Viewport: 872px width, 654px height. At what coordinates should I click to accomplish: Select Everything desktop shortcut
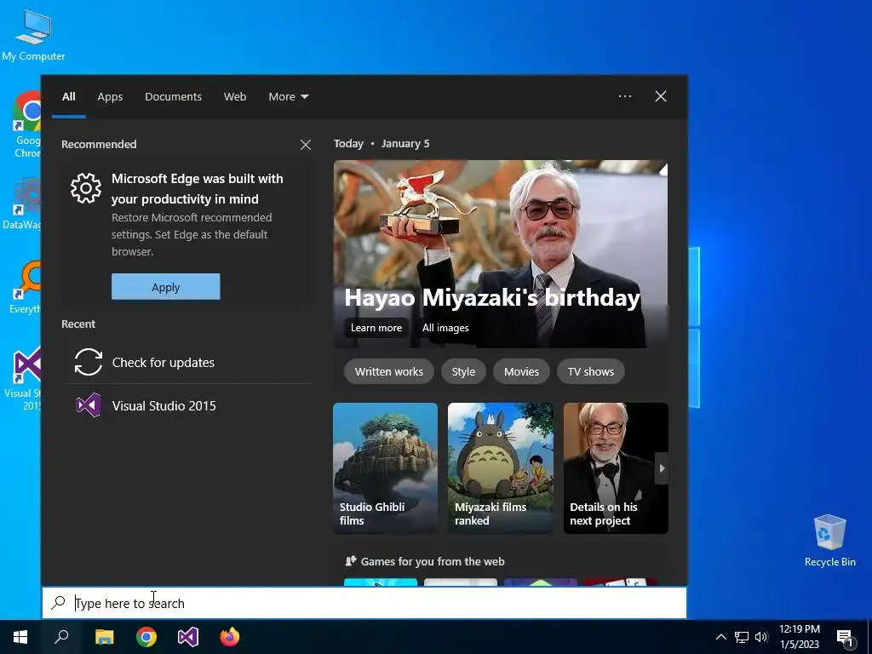pos(25,288)
